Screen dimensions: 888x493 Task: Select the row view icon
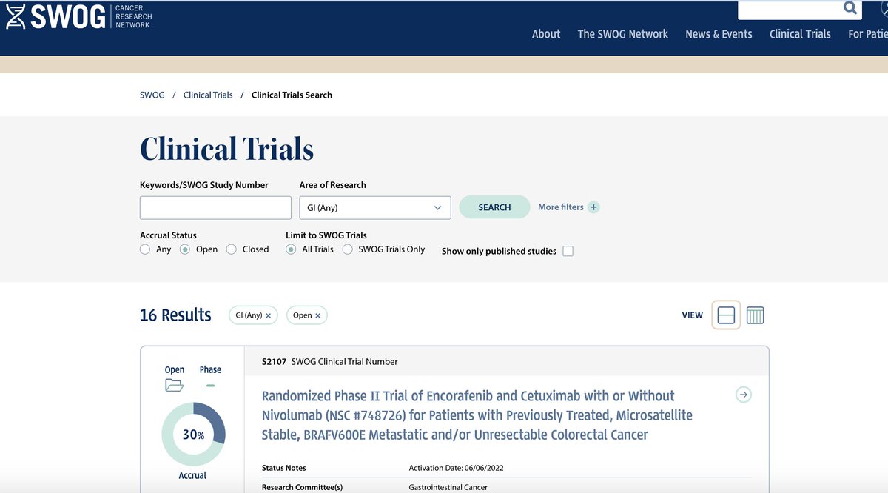click(725, 315)
